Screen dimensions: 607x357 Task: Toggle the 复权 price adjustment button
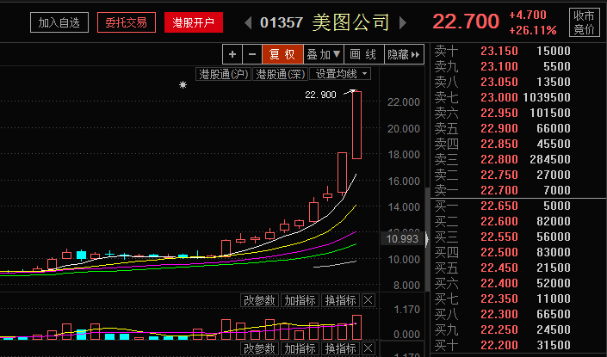(282, 54)
